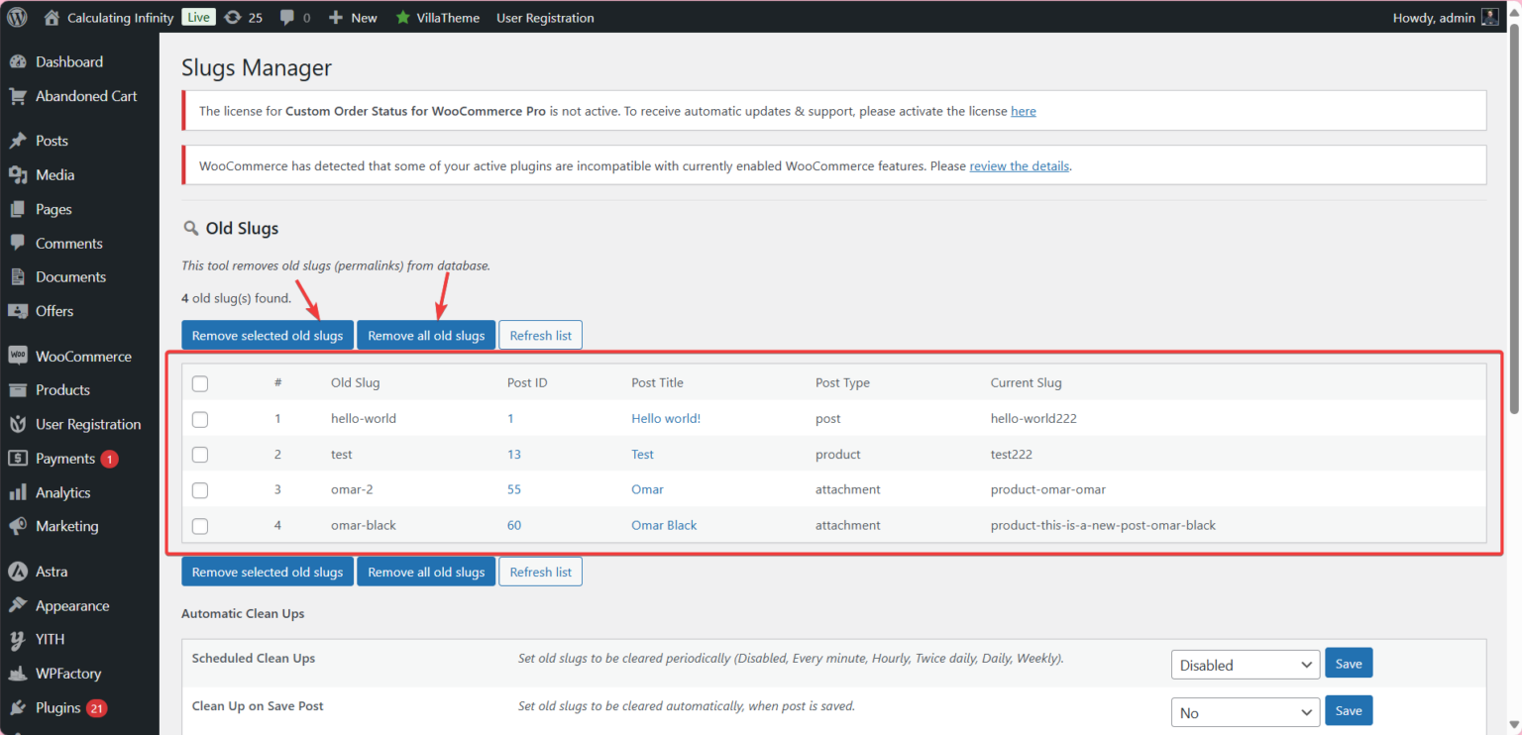Screen dimensions: 1522x735
Task: Open WooCommerce from the sidebar icon
Action: coord(17,356)
